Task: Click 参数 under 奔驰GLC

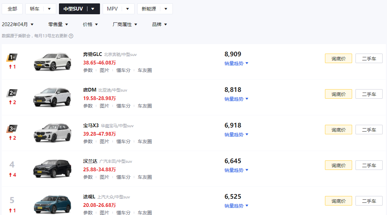Action: [x=88, y=70]
